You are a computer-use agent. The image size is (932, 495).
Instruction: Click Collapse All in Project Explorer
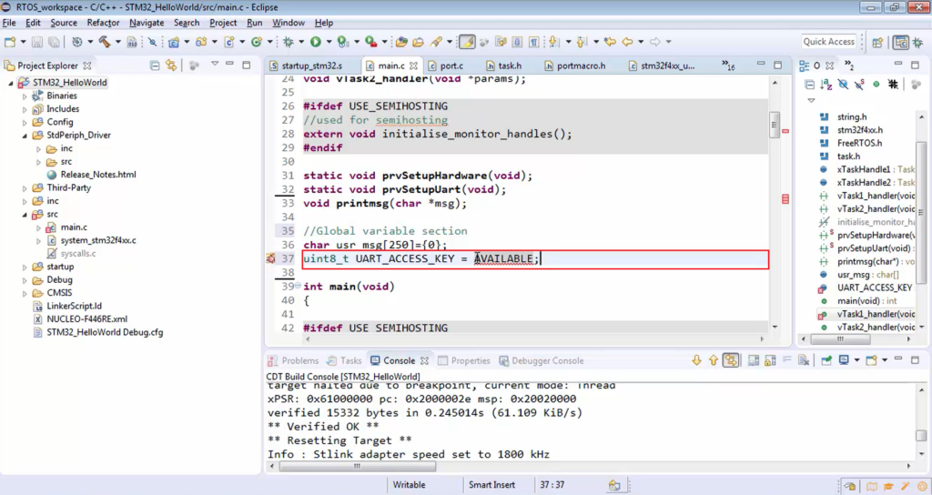[156, 66]
